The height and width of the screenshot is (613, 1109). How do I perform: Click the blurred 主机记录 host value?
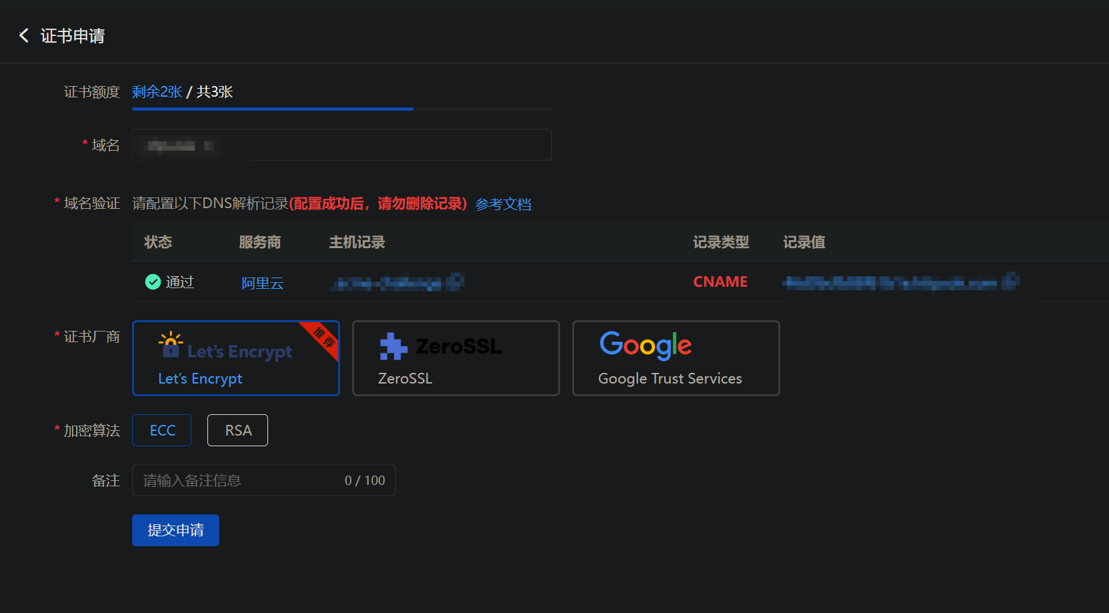tap(397, 283)
